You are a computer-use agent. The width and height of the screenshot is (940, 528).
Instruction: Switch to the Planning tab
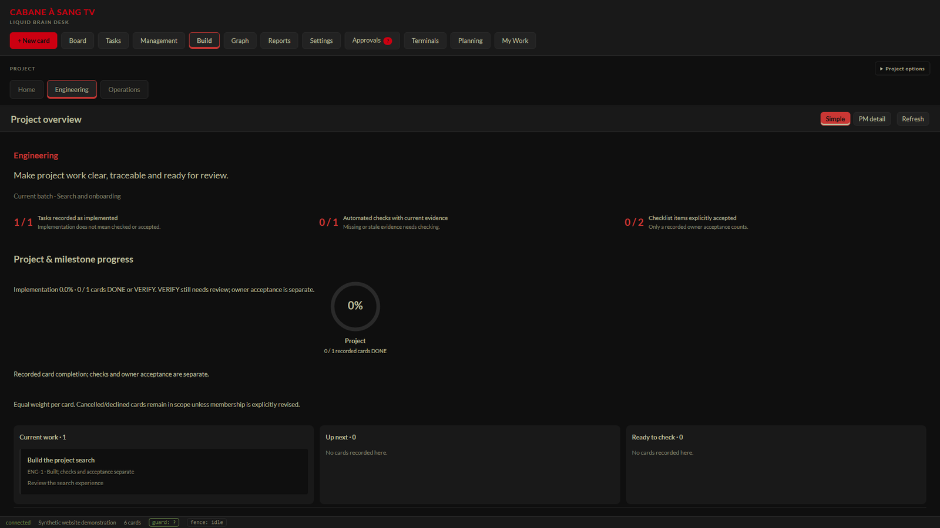tap(470, 40)
